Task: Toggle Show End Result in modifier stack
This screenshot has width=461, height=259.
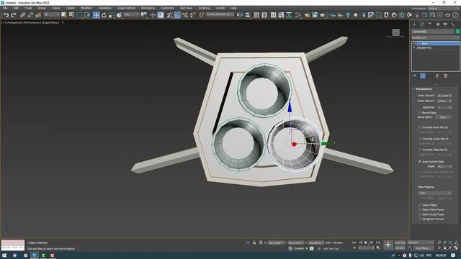Action: [423, 76]
